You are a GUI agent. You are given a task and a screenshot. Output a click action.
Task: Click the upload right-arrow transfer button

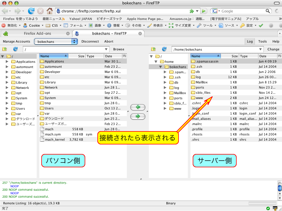[138, 116]
